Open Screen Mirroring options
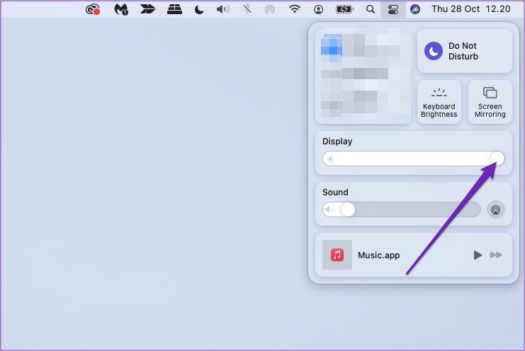The image size is (525, 351). 490,102
